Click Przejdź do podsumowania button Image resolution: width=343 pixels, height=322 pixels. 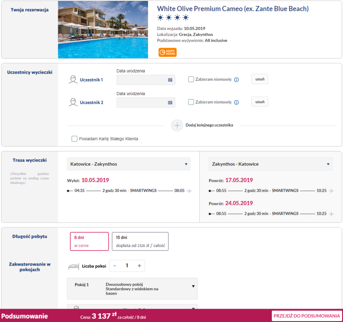(307, 316)
